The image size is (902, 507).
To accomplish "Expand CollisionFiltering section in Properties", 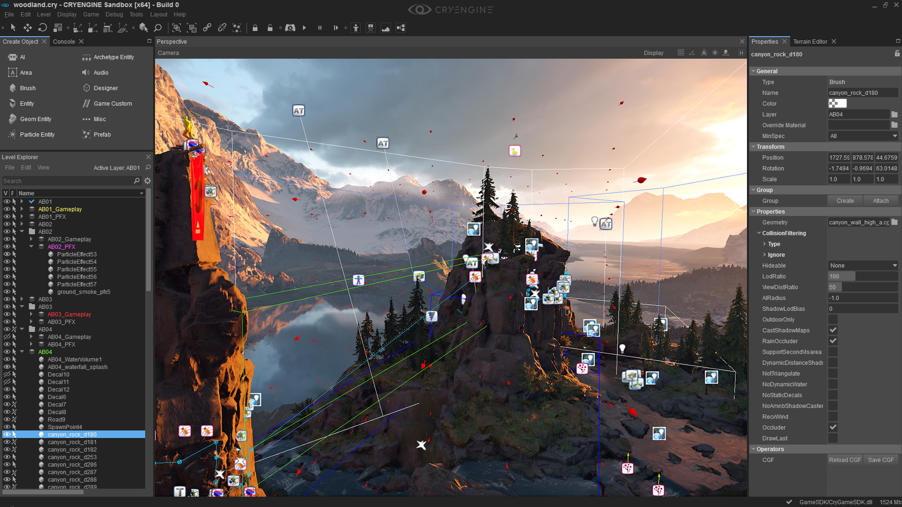I will coord(758,233).
